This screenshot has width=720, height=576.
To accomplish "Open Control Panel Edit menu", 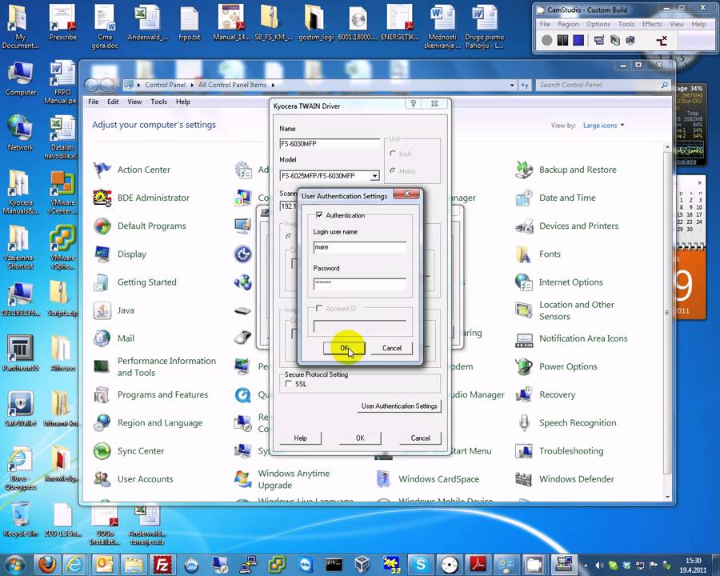I will (113, 102).
